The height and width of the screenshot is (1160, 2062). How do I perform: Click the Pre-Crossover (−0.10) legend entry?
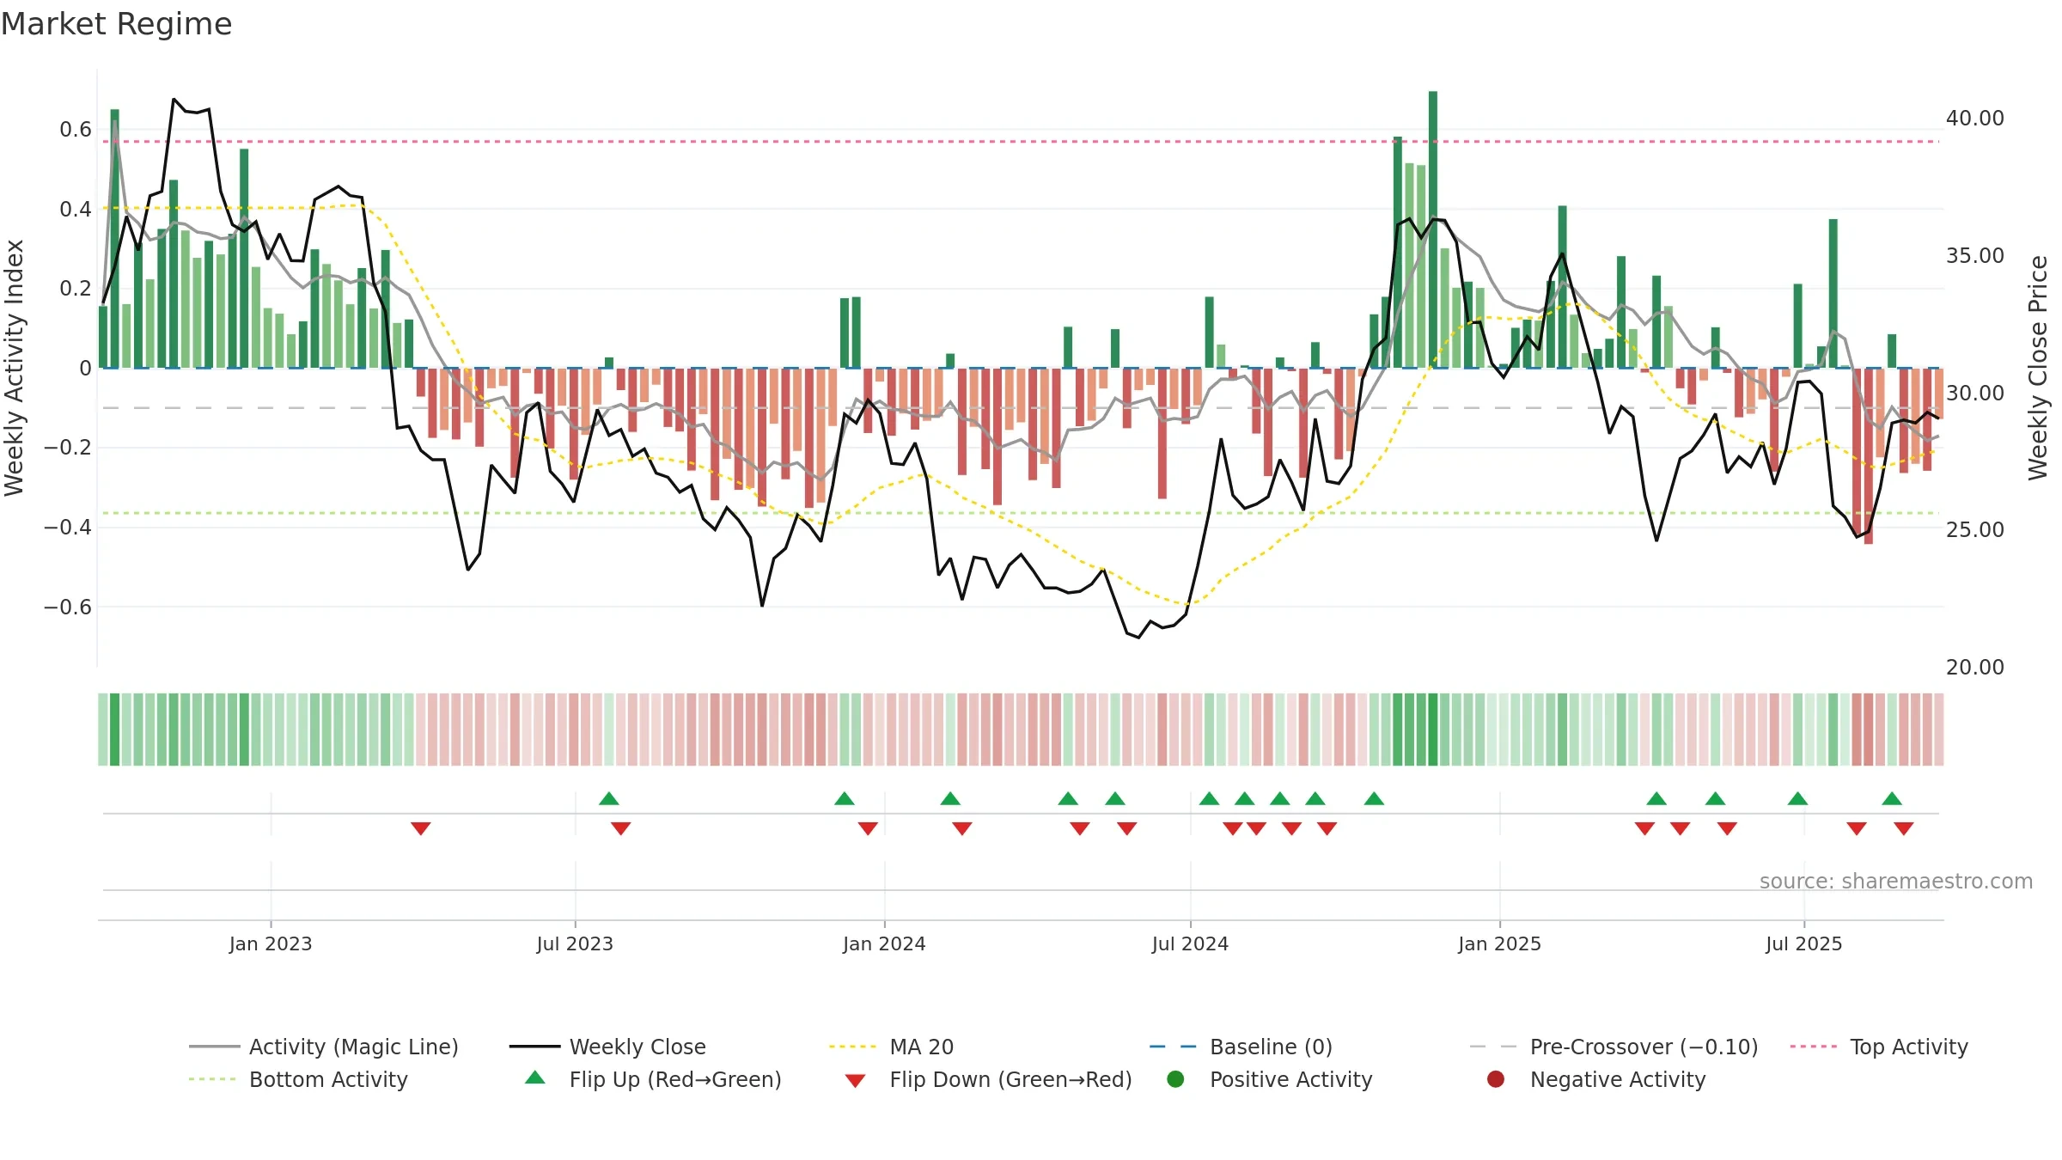point(1614,1047)
